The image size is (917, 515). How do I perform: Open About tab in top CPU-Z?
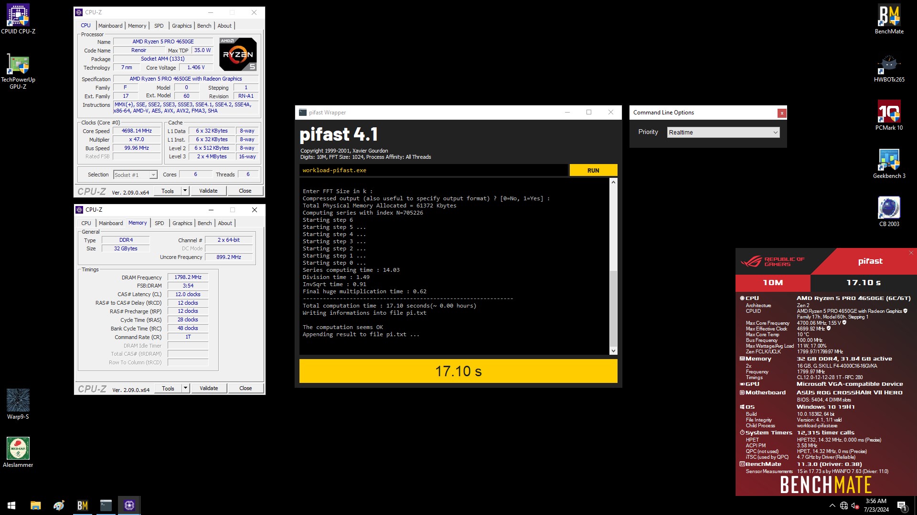224,26
